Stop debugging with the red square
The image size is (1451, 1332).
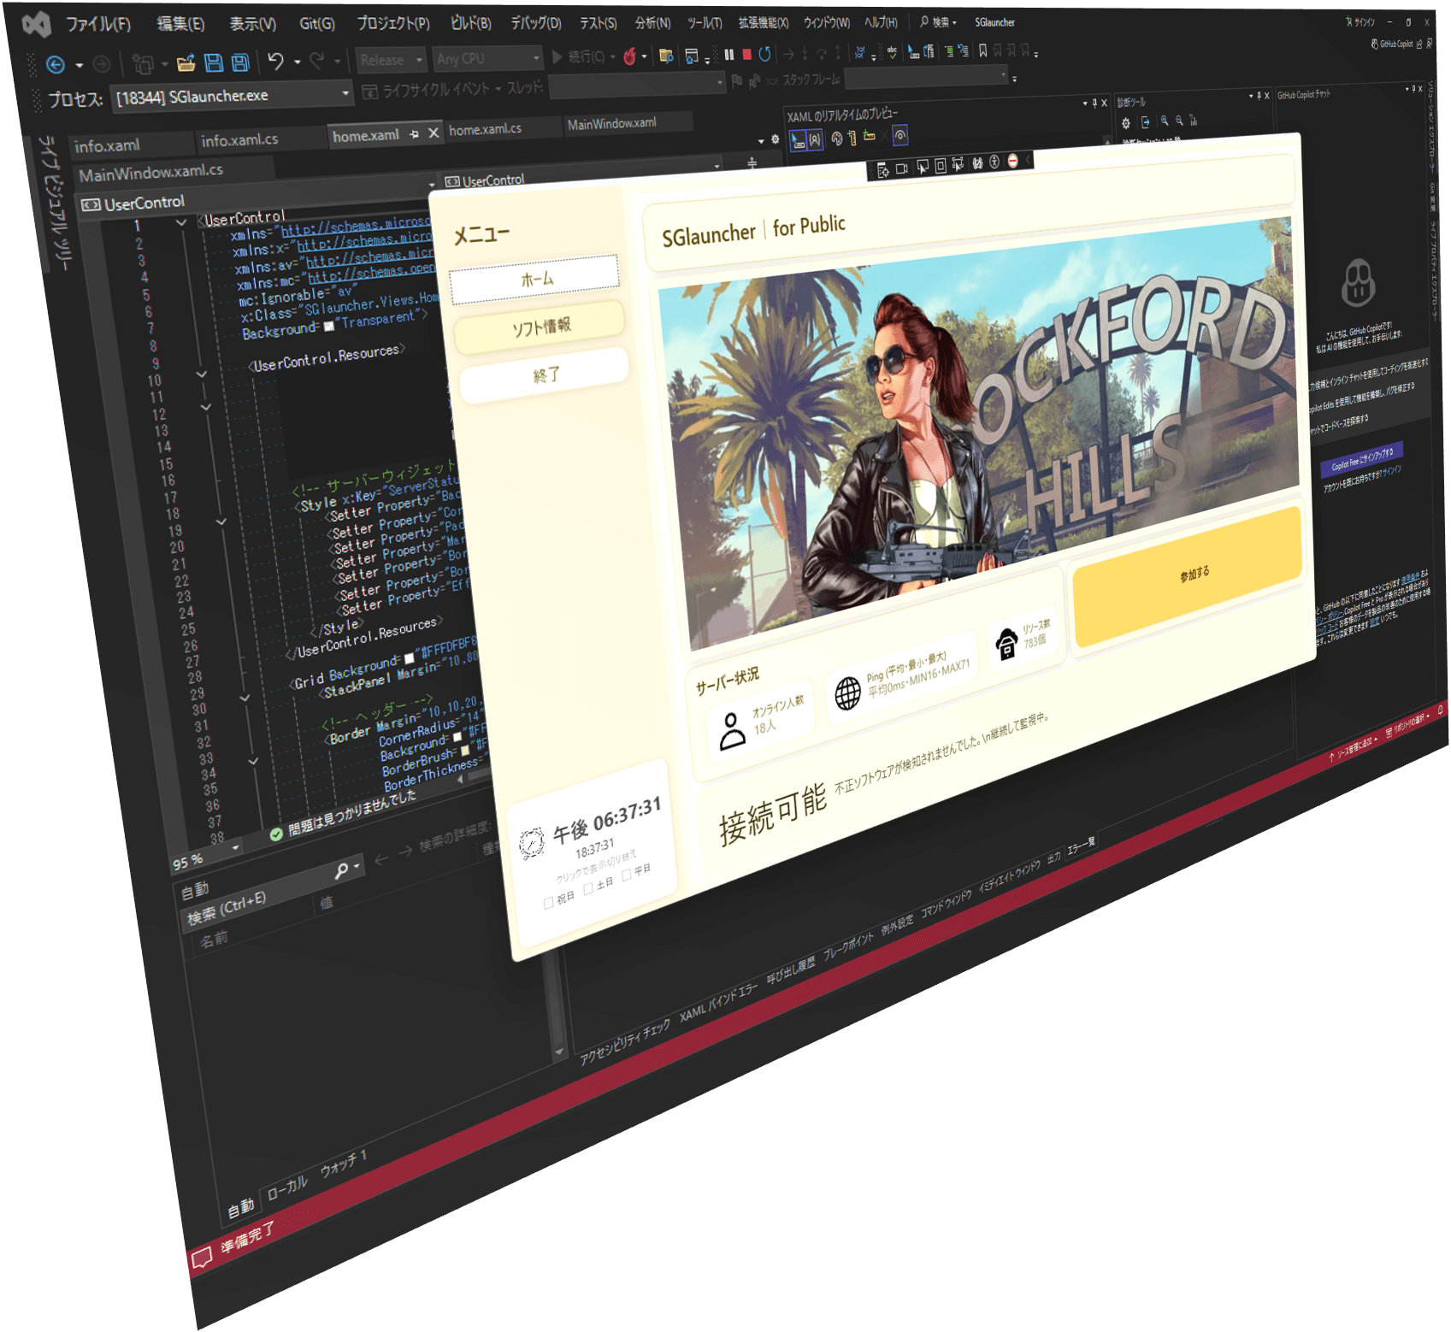click(x=746, y=54)
